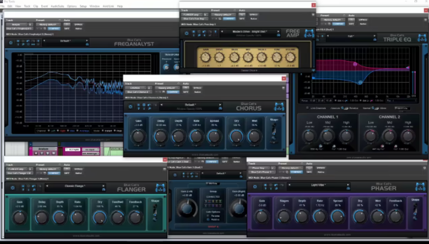The height and width of the screenshot is (244, 429).
Task: Click the Blue Cat logo in Triple EQ
Action: pos(422,38)
